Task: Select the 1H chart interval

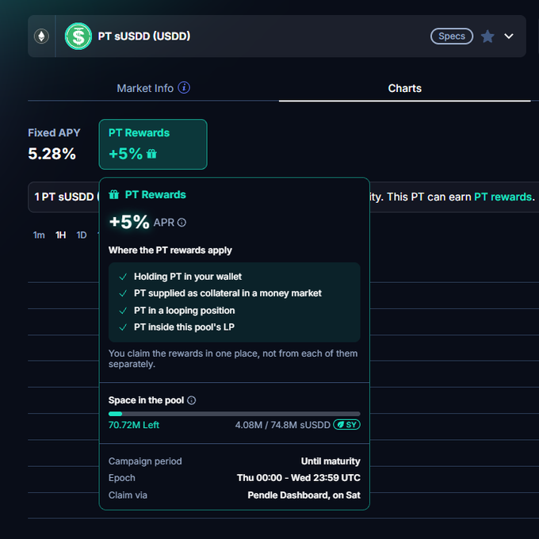Action: [x=60, y=235]
